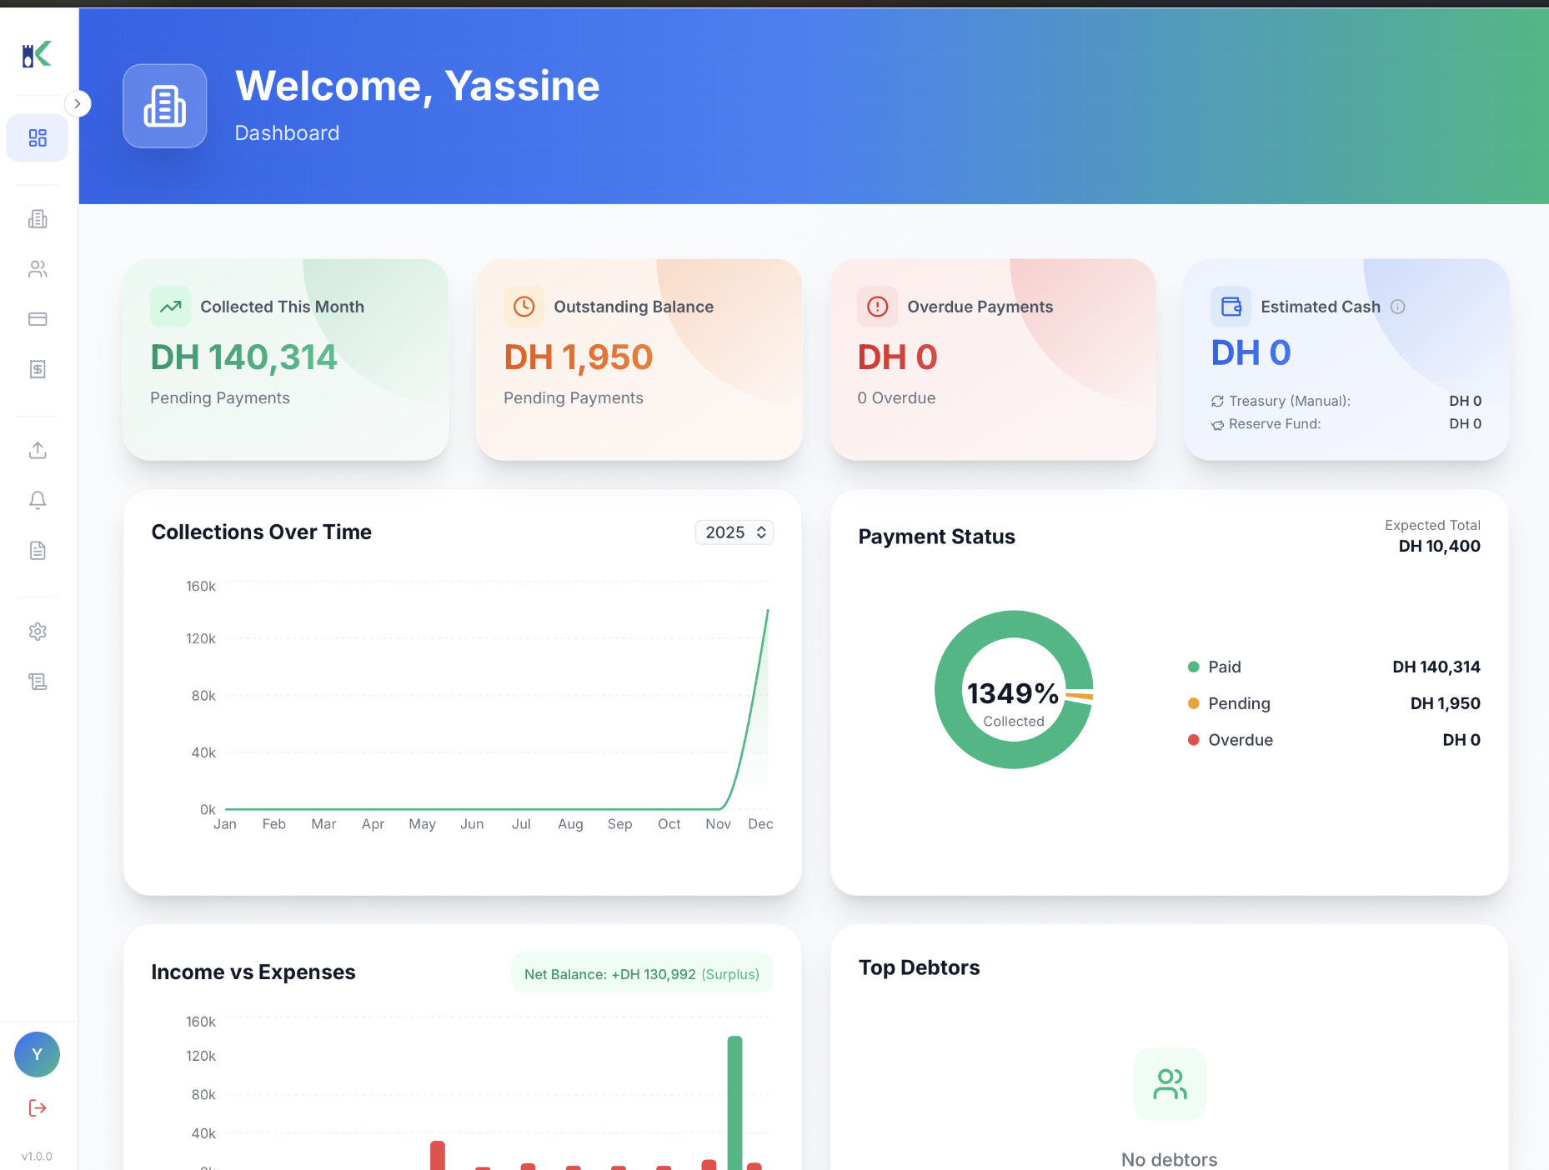Open the logs scroll icon in sidebar
Screen dimensions: 1549x1170
(x=38, y=682)
